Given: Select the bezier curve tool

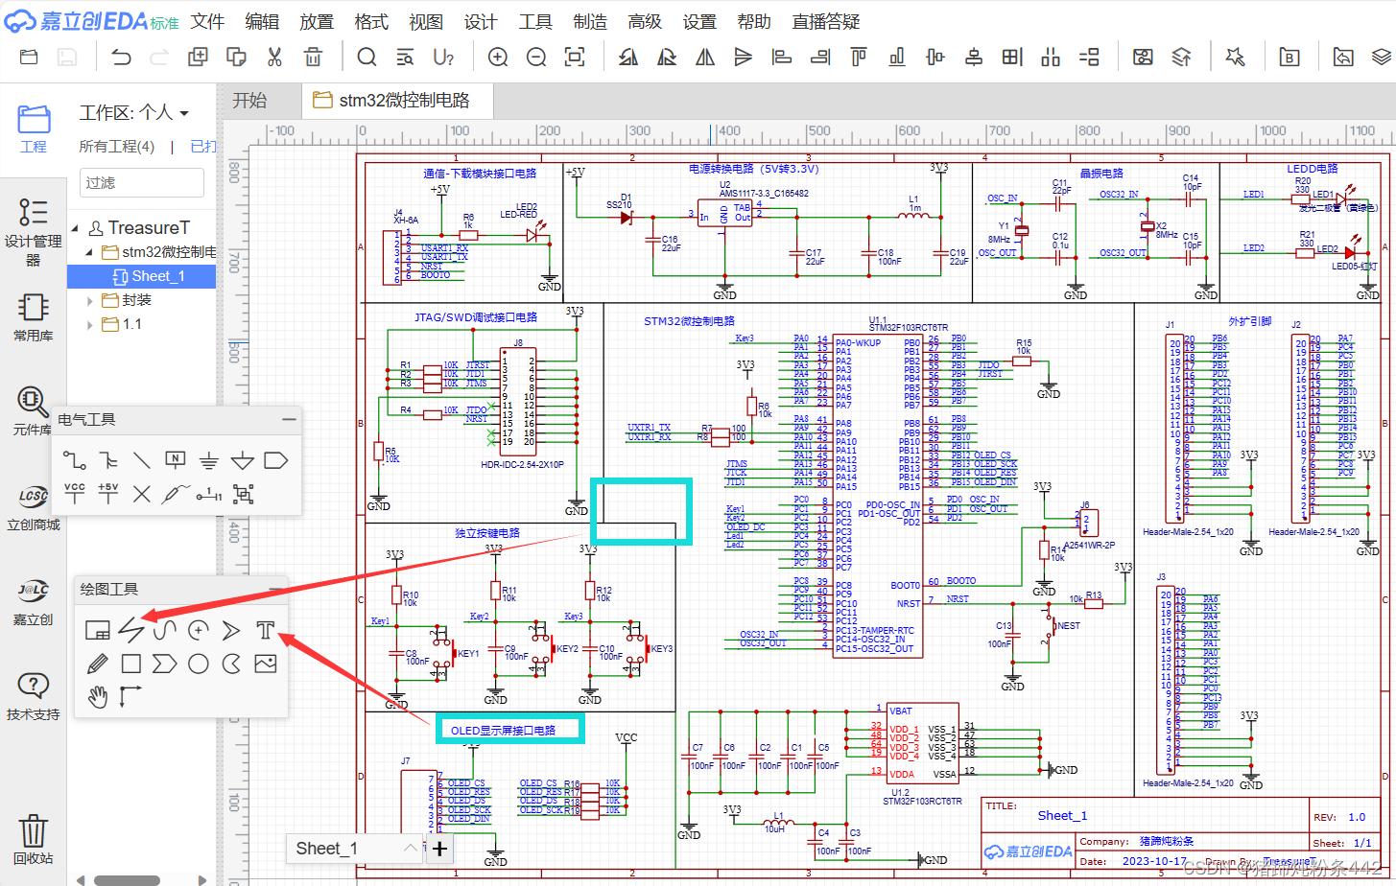Looking at the screenshot, I should pos(165,630).
